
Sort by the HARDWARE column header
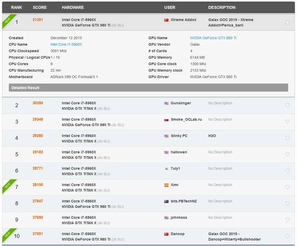[x=73, y=7]
